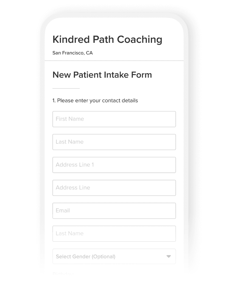228x285 pixels.
Task: Click the Email placeholder label
Action: pyautogui.click(x=62, y=211)
